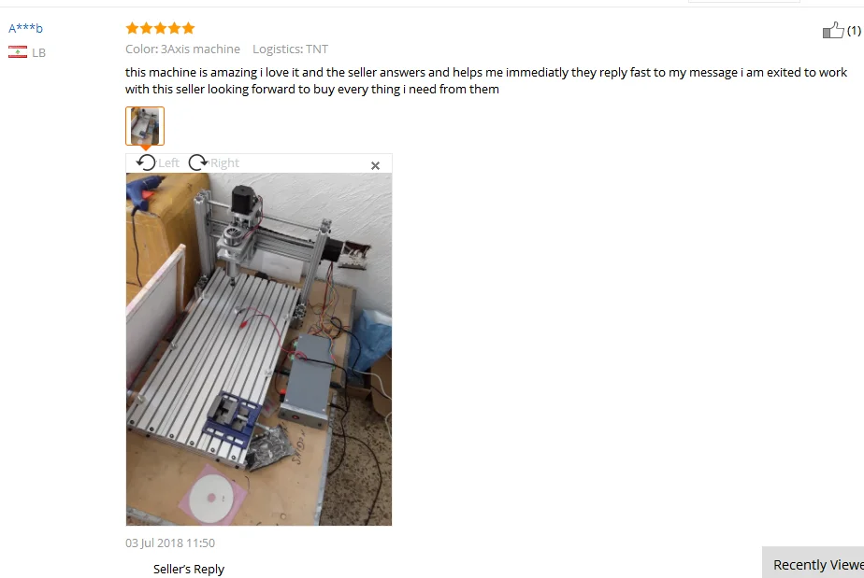The width and height of the screenshot is (864, 578).
Task: Click the review text about the amazing machine
Action: coord(486,80)
